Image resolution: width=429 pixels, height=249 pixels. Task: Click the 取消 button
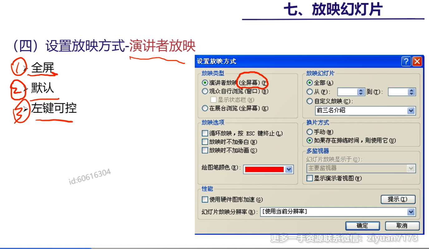coord(402,226)
